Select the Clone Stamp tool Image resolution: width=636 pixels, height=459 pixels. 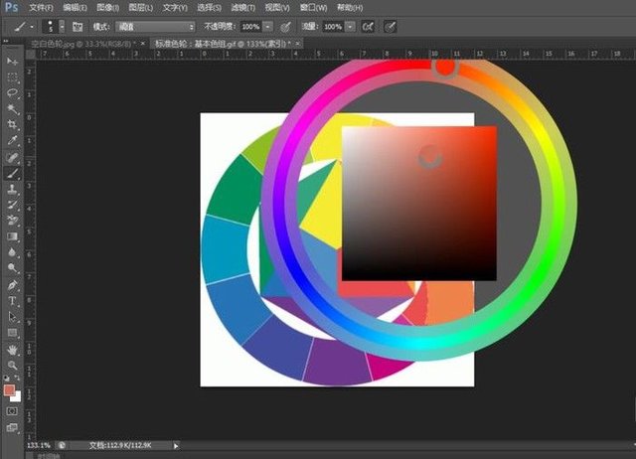tap(12, 188)
